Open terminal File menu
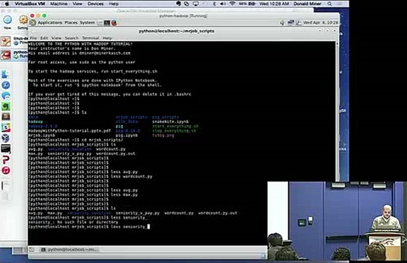407x263 pixels. pos(33,38)
